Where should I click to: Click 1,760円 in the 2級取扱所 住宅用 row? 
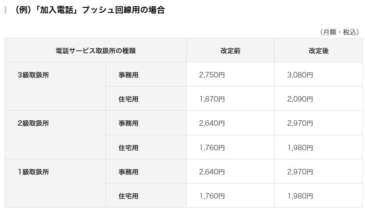pyautogui.click(x=212, y=147)
